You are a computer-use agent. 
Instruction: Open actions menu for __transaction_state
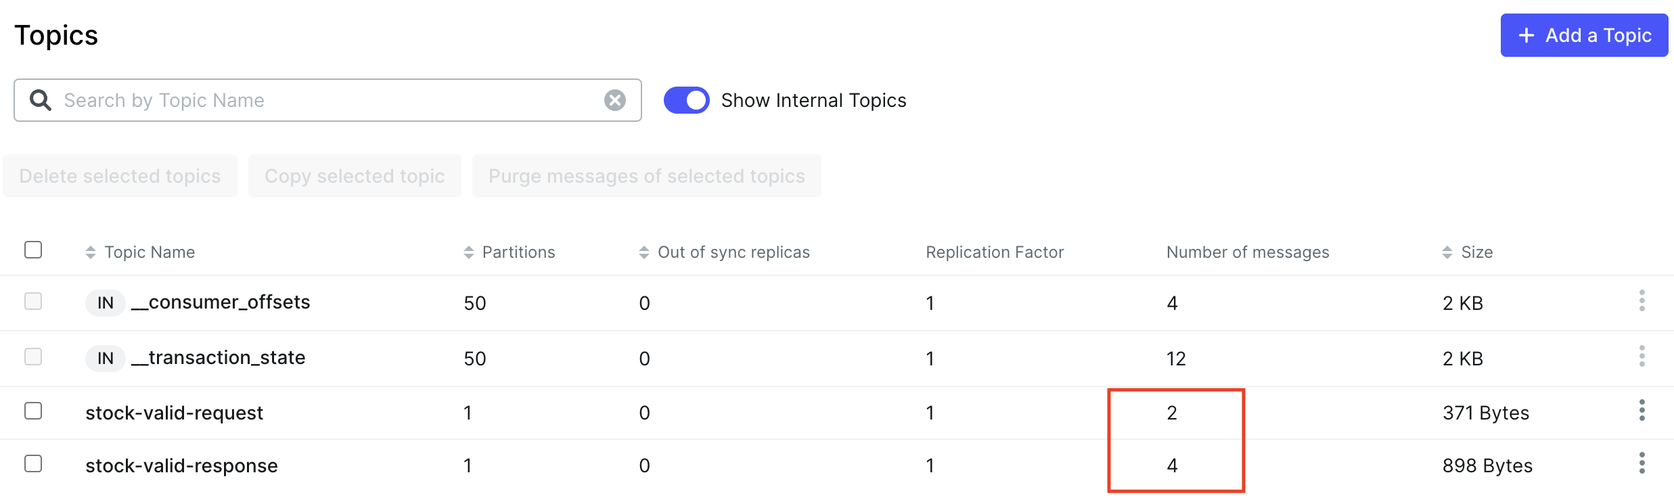(x=1642, y=356)
